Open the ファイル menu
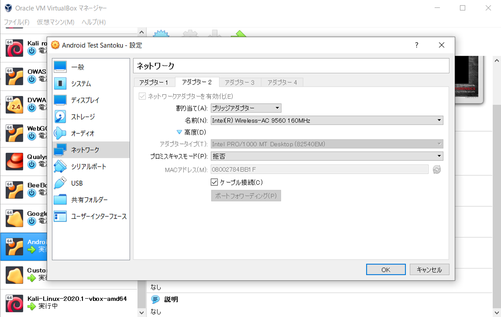This screenshot has height=317, width=501. click(17, 22)
